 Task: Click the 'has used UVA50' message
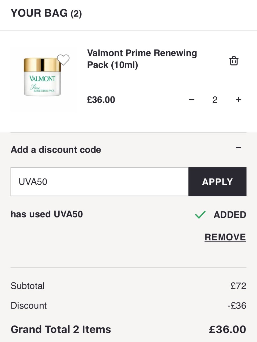point(47,214)
